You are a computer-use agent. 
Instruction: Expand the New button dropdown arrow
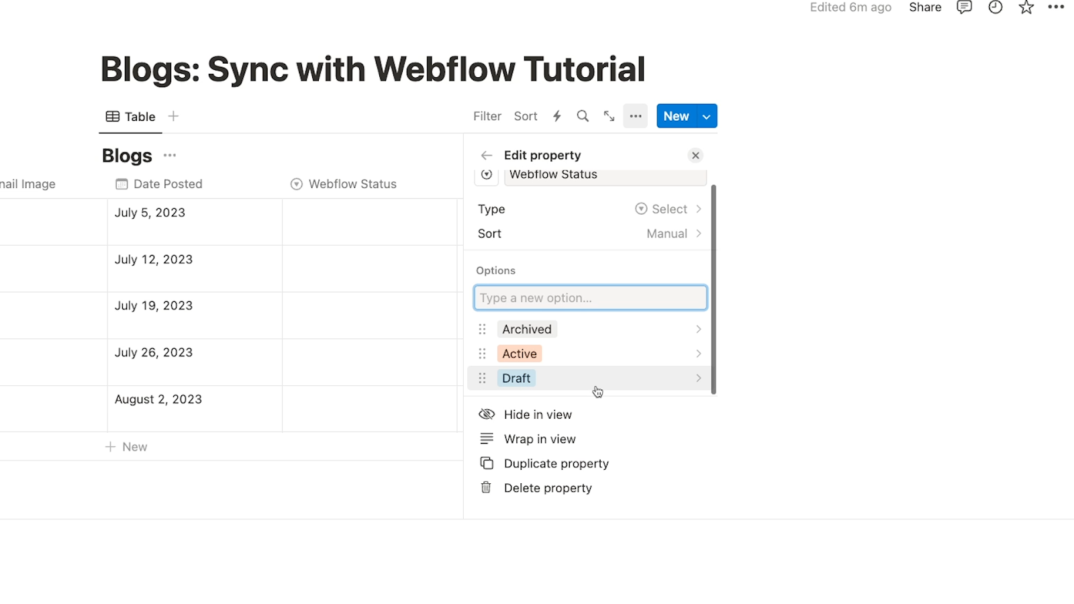707,116
